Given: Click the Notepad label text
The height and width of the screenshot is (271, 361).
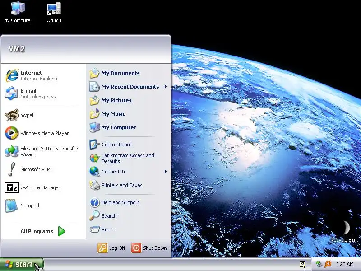Looking at the screenshot, I should (30, 206).
